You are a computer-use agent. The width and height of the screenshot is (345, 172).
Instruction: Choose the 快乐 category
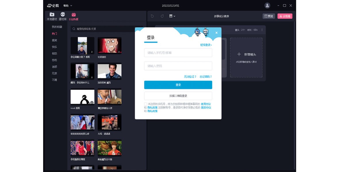click(x=54, y=47)
